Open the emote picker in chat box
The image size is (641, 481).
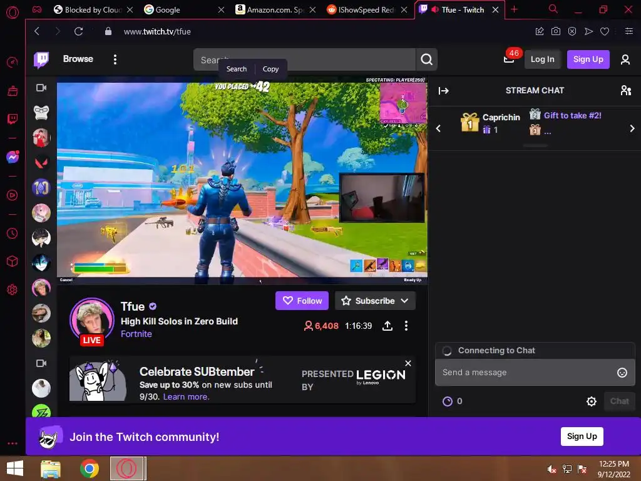pos(622,373)
